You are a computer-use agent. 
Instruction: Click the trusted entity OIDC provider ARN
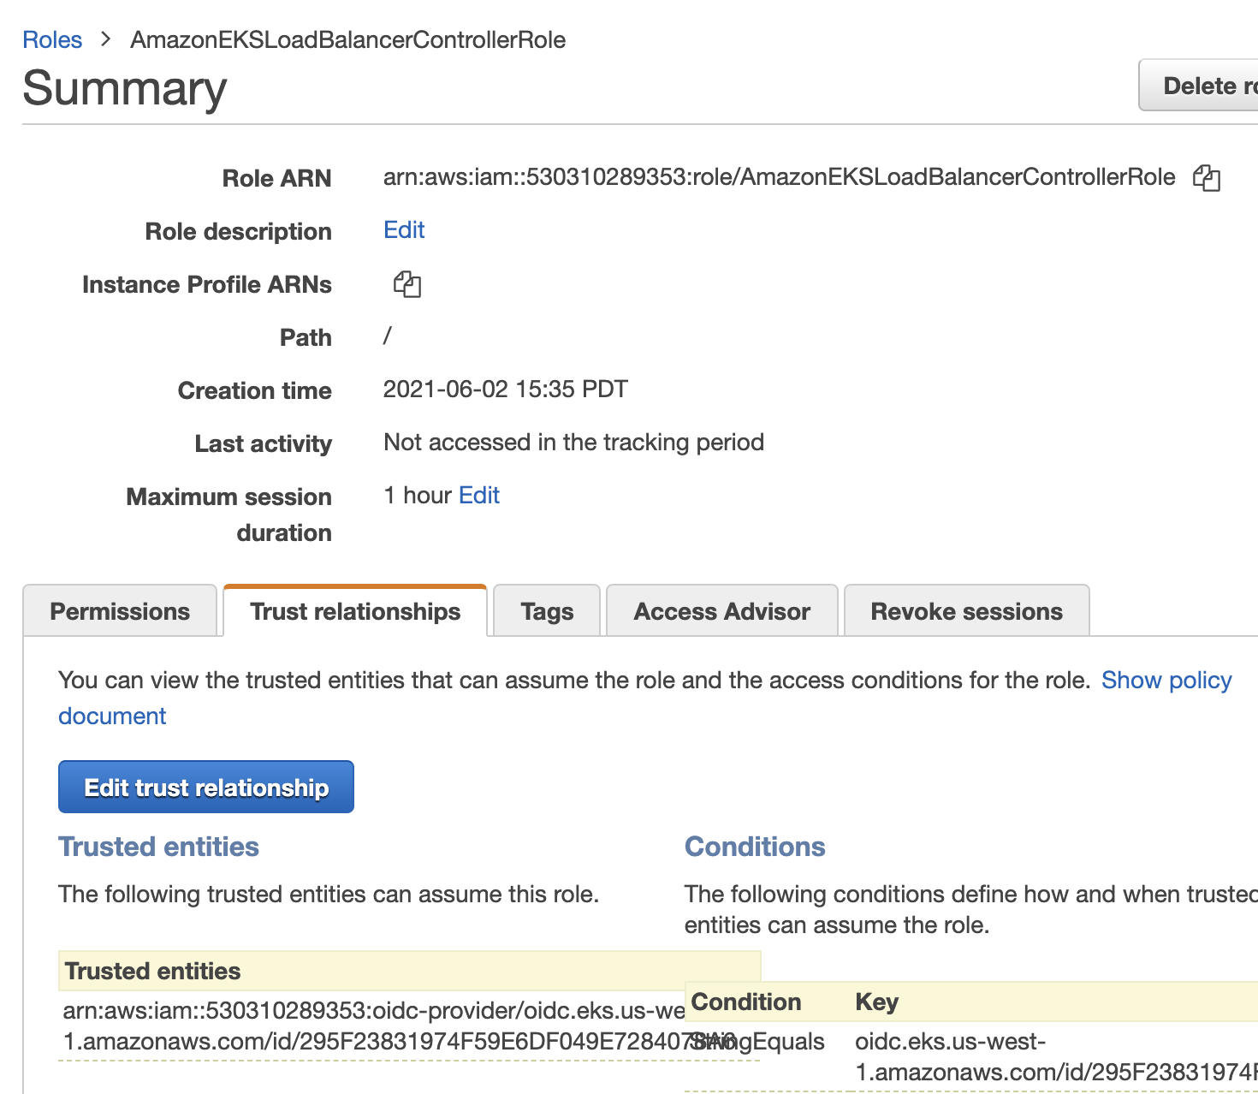click(x=374, y=1026)
